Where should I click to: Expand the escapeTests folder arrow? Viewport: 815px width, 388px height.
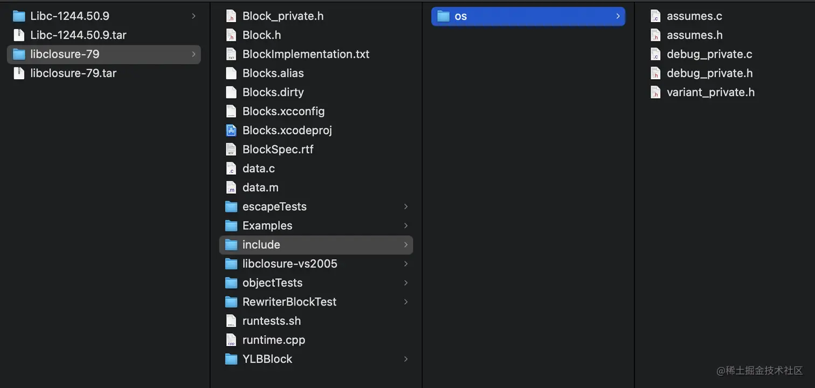tap(406, 206)
